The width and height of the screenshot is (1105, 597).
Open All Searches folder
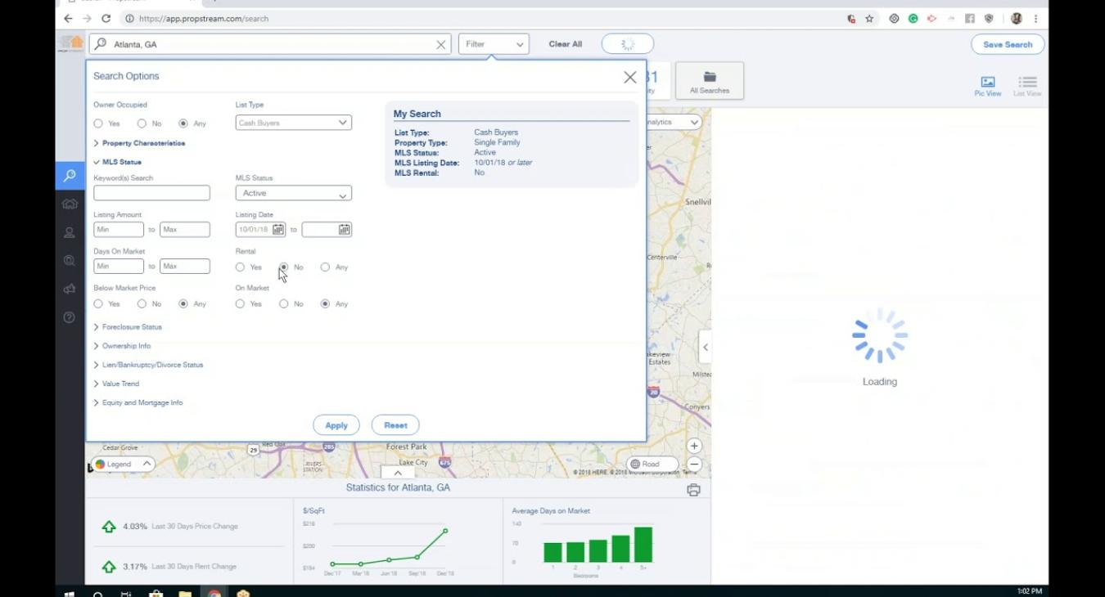click(x=710, y=82)
